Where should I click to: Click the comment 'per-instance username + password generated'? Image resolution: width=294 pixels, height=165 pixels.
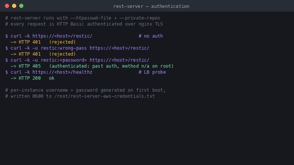pyautogui.click(x=86, y=90)
